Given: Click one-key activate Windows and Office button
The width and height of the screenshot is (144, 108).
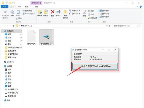Looking at the screenshot, I should (x=95, y=66).
